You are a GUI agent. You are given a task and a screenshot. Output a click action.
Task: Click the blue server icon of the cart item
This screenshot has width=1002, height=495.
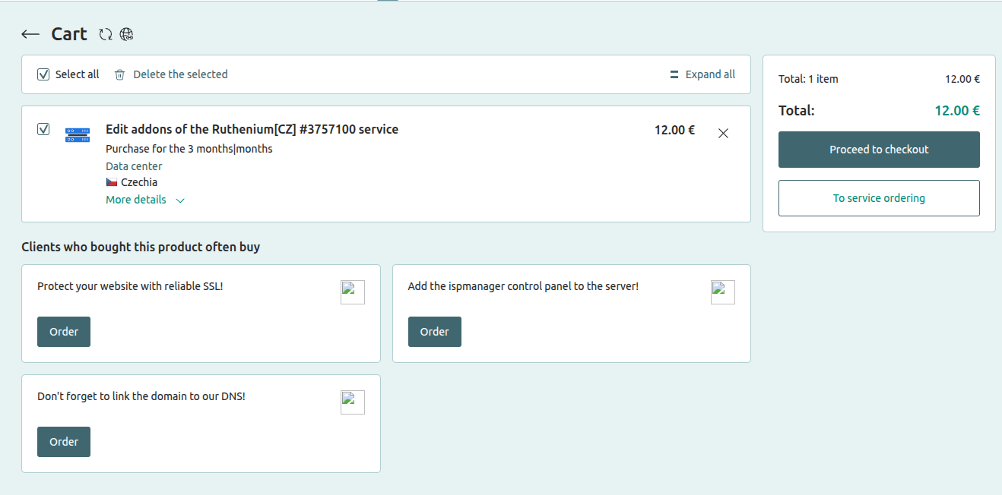(78, 135)
